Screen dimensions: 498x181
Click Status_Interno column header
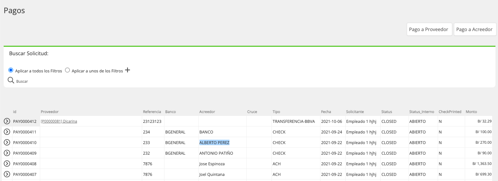(422, 112)
